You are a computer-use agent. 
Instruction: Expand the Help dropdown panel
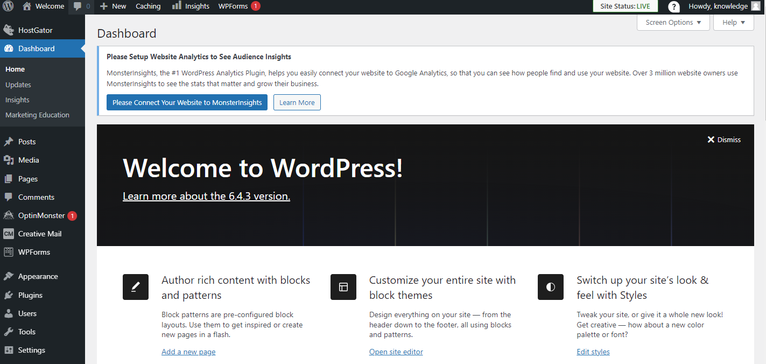[x=733, y=22]
